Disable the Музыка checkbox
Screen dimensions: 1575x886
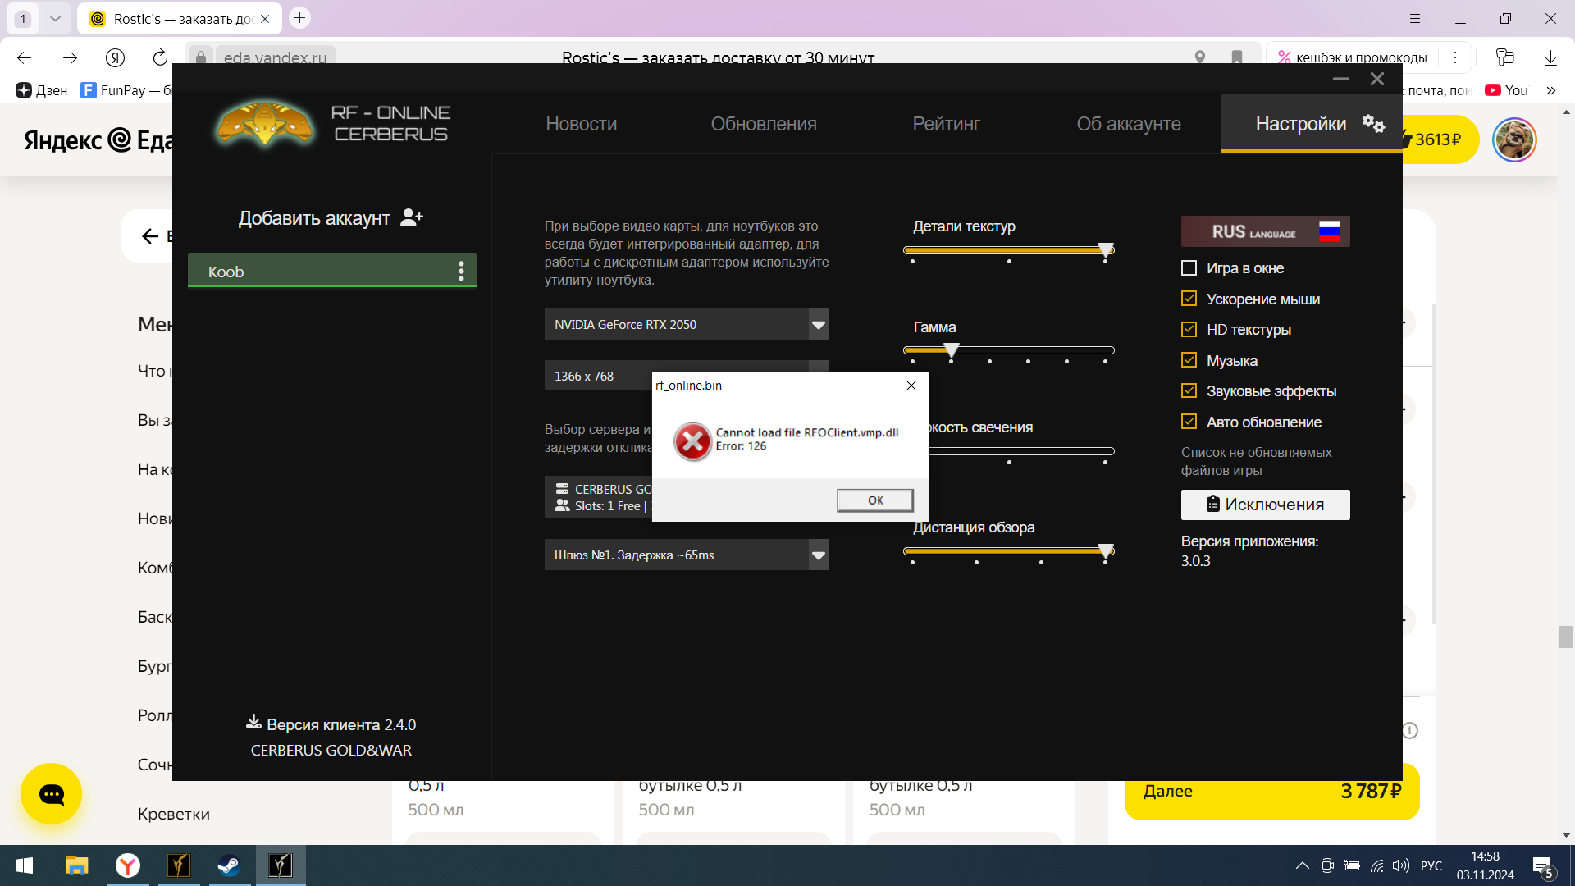pyautogui.click(x=1189, y=360)
